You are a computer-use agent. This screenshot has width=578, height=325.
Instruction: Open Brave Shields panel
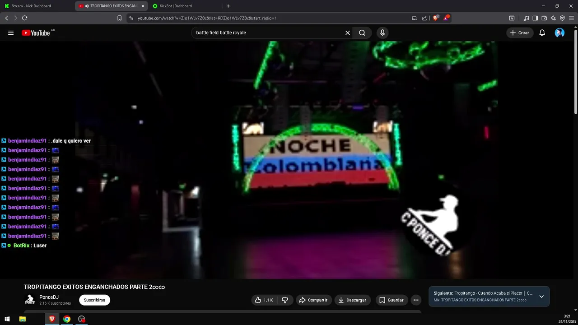[x=435, y=18]
